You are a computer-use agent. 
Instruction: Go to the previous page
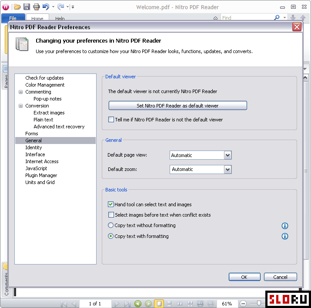[74, 304]
